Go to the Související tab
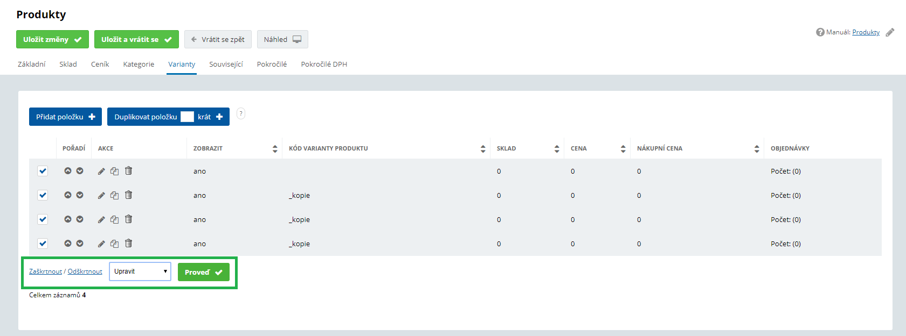Viewport: 906px width, 336px height. coord(226,64)
